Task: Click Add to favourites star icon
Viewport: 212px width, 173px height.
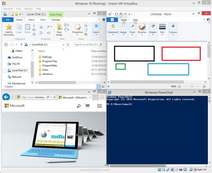Action: point(9,27)
